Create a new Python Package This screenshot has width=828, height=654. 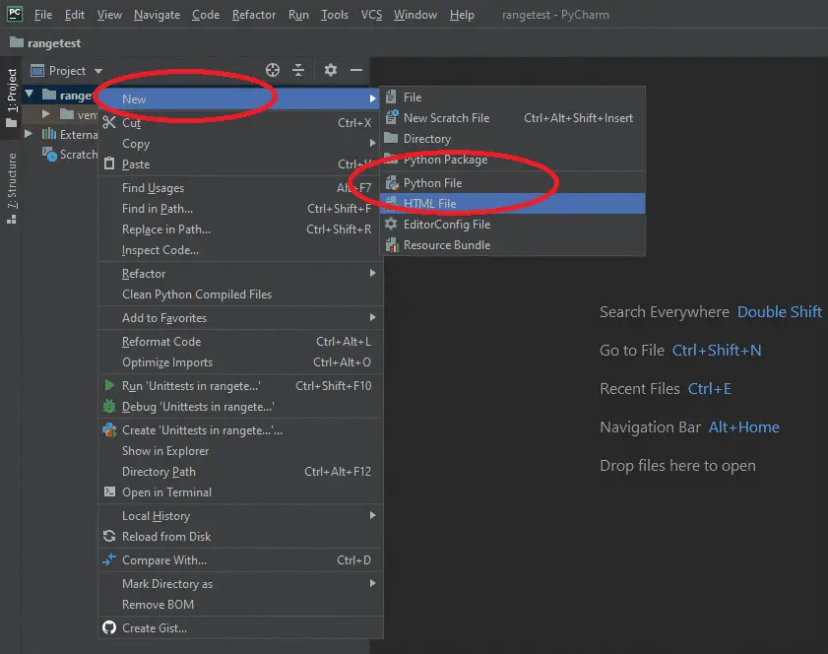tap(448, 159)
